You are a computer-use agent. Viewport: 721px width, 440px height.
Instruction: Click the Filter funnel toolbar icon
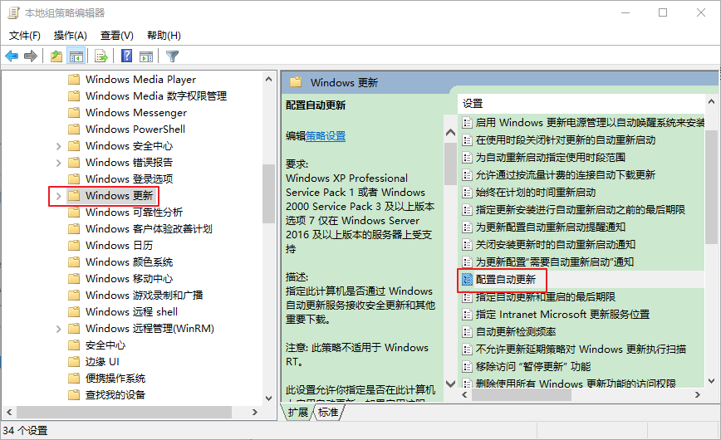[172, 56]
